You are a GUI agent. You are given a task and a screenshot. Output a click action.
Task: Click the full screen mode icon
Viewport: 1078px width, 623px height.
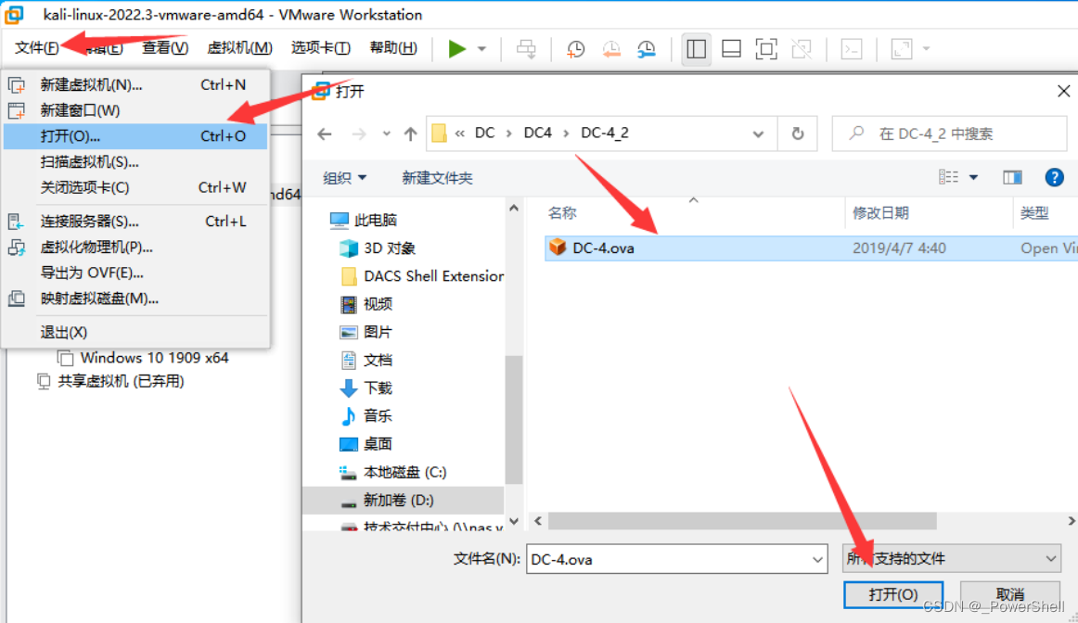pos(766,49)
